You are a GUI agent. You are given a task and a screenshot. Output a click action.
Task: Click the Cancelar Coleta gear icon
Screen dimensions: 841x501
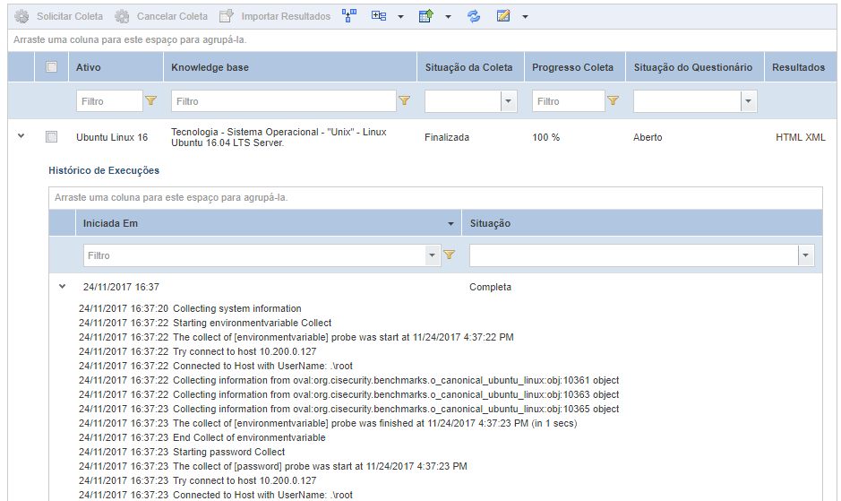pyautogui.click(x=122, y=17)
